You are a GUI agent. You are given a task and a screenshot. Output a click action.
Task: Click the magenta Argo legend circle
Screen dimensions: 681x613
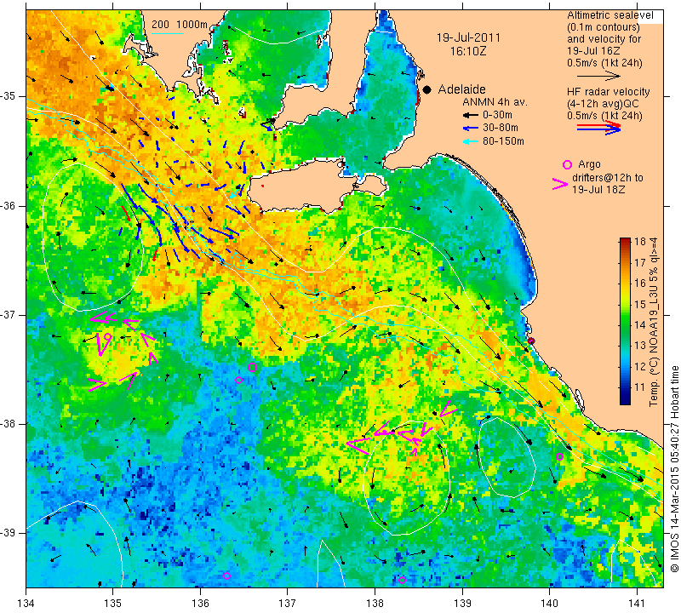(567, 164)
